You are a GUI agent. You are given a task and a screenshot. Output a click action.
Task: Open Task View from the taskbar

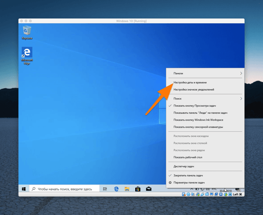pos(105,189)
